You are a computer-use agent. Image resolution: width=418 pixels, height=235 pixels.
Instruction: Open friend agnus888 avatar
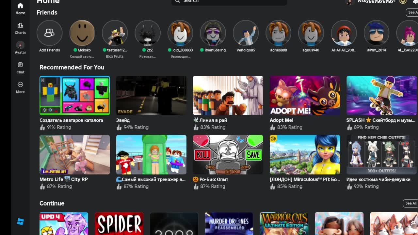point(278,33)
